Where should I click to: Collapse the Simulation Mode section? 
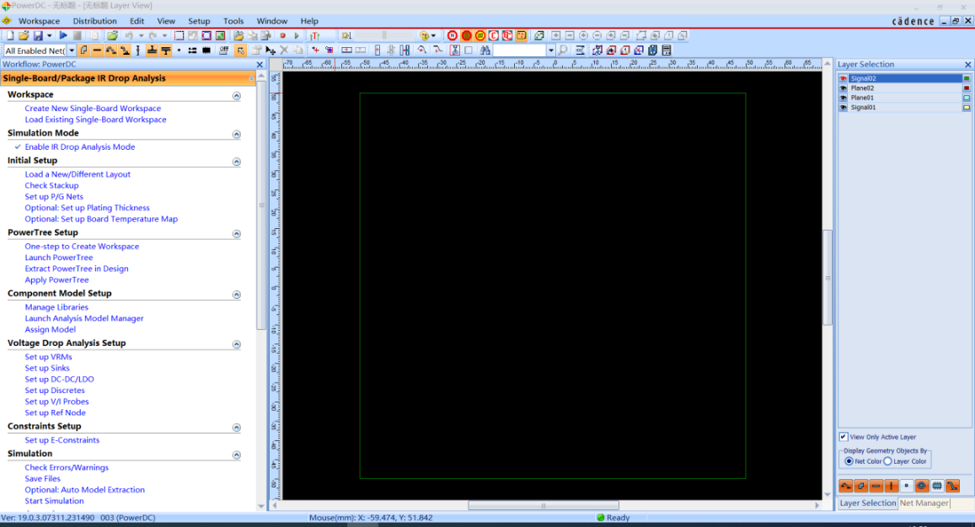(236, 134)
